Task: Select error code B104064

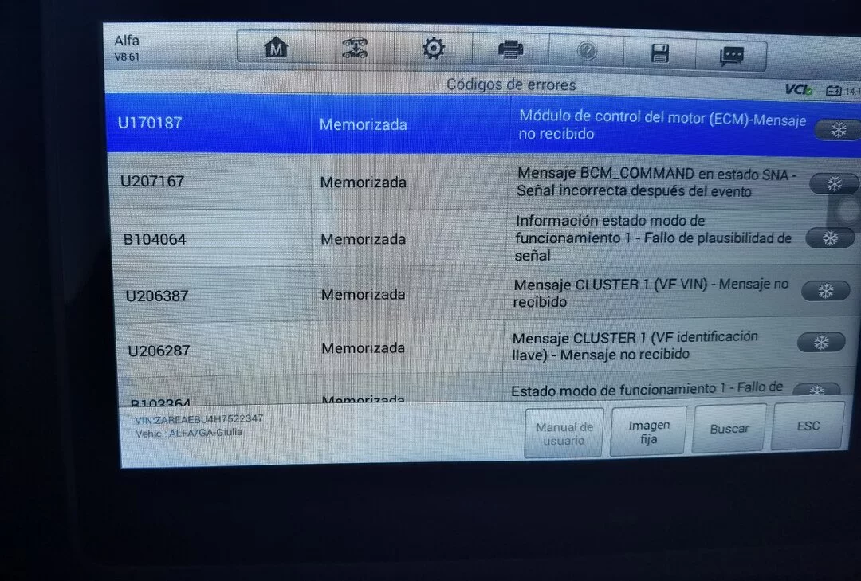Action: coord(155,239)
